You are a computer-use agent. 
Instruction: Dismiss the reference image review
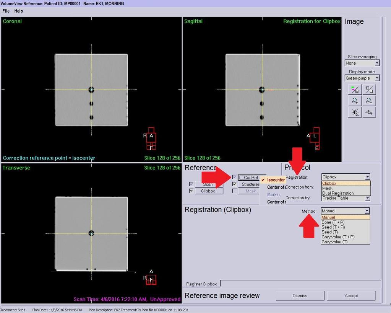(x=300, y=295)
